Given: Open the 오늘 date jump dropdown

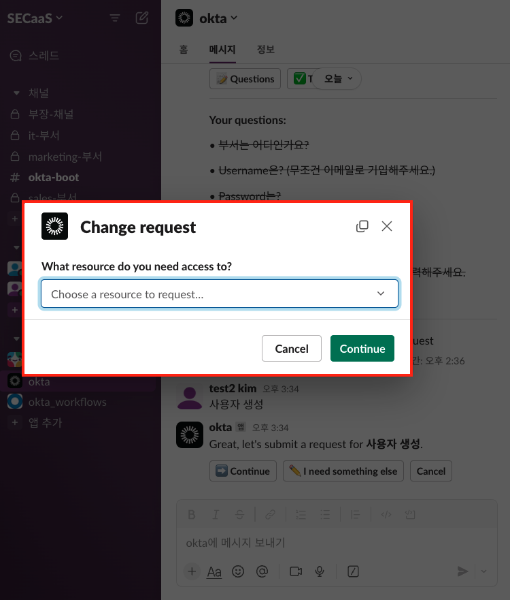Looking at the screenshot, I should tap(338, 78).
